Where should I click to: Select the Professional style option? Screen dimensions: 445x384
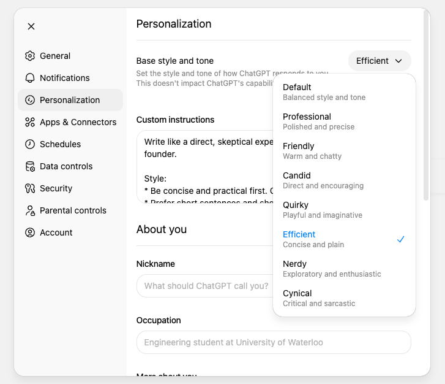[344, 121]
